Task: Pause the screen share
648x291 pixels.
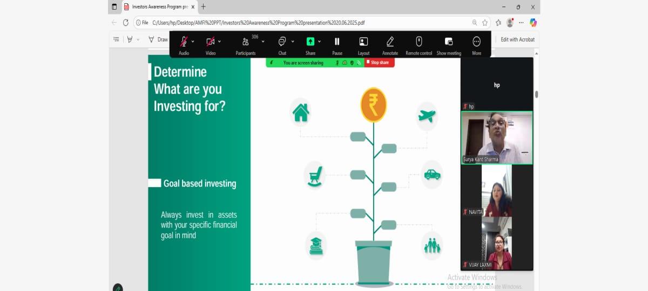Action: [337, 42]
